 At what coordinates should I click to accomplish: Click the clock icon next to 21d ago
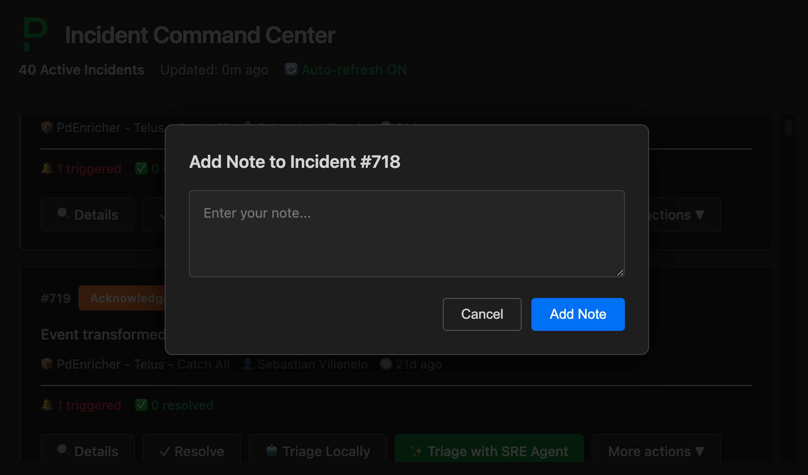click(386, 364)
